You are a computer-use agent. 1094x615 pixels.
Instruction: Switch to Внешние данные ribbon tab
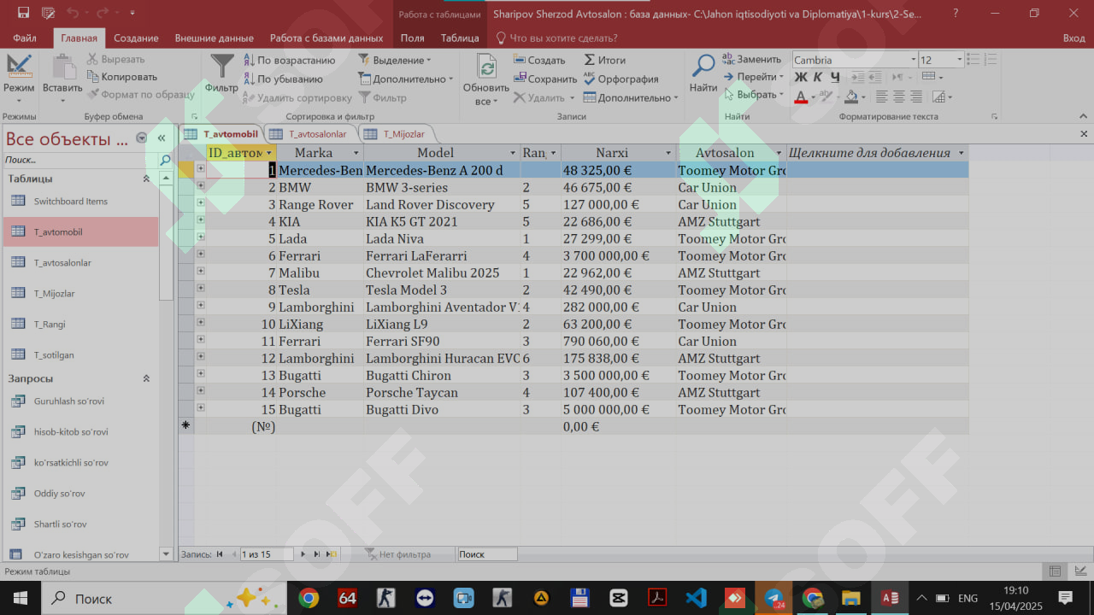[215, 38]
